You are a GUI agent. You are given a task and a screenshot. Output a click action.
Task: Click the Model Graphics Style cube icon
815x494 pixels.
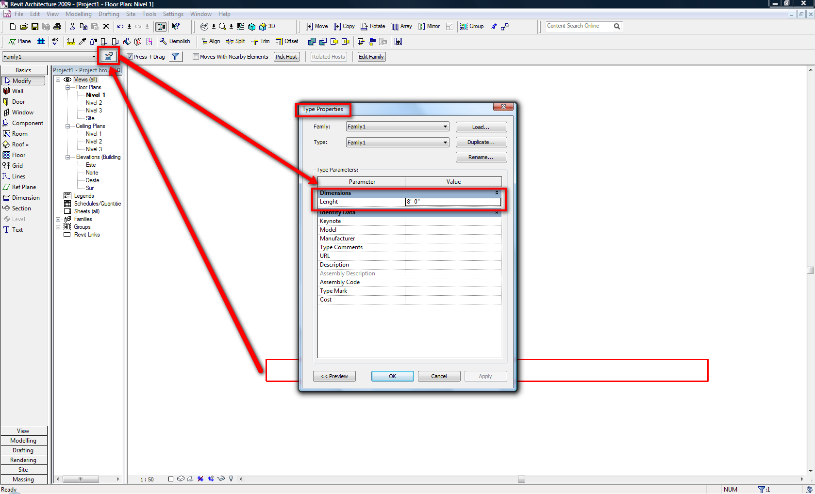181,479
